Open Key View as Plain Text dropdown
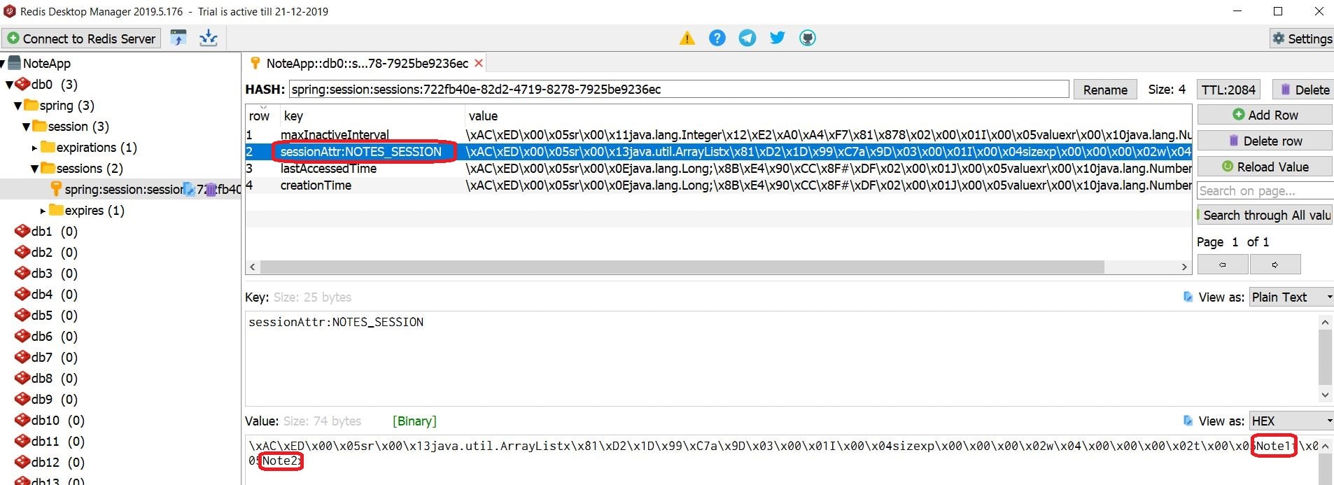This screenshot has height=485, width=1334. [x=1291, y=297]
